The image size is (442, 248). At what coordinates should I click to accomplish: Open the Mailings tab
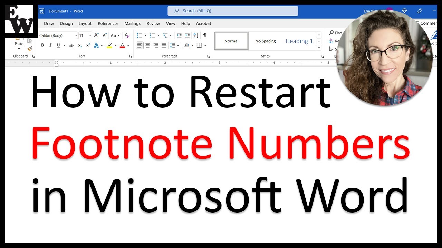pyautogui.click(x=133, y=24)
